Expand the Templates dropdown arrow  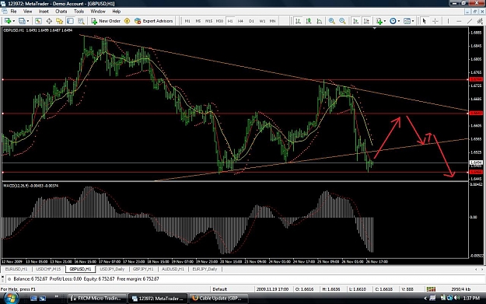click(x=413, y=21)
